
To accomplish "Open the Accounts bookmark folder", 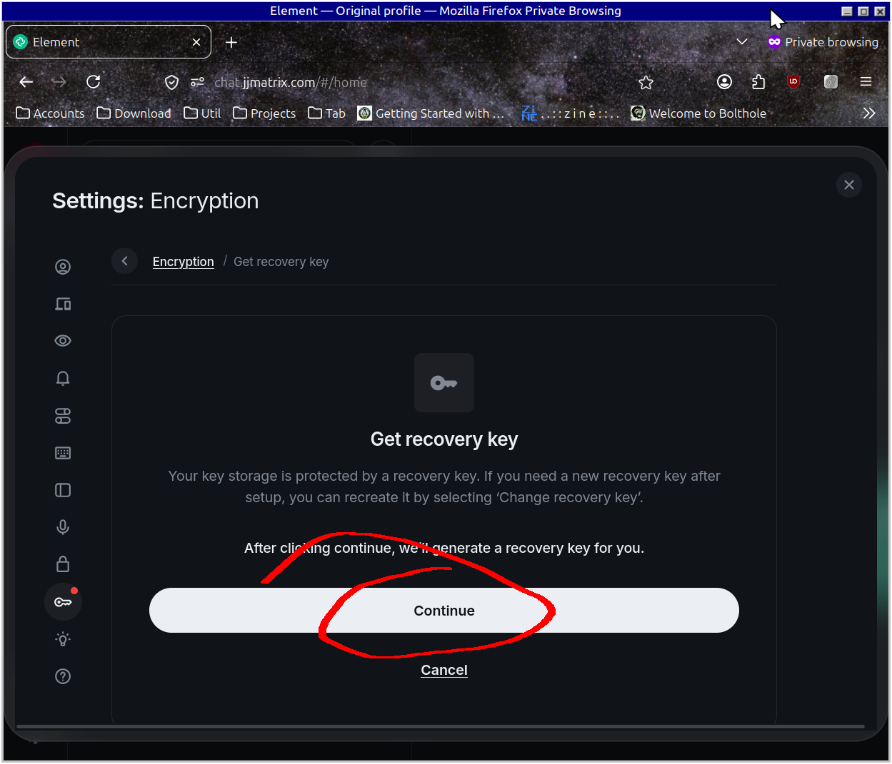I will (x=50, y=113).
